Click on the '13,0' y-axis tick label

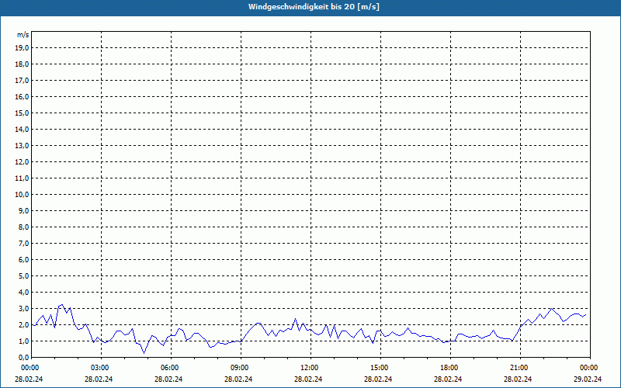[x=23, y=146]
